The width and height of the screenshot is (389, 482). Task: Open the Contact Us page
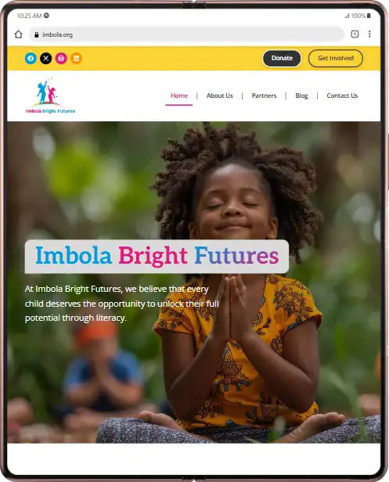coord(342,95)
